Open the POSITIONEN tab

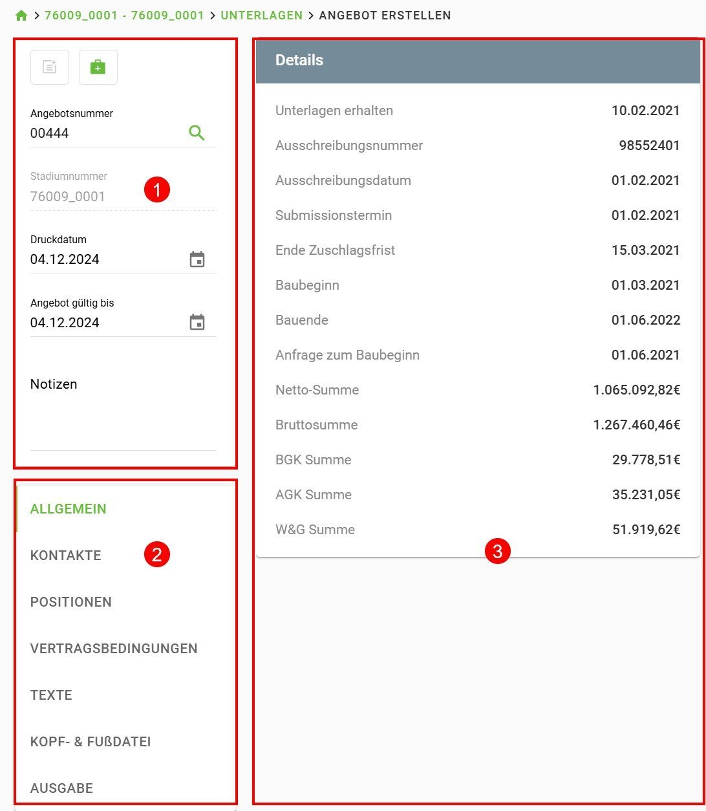click(71, 602)
